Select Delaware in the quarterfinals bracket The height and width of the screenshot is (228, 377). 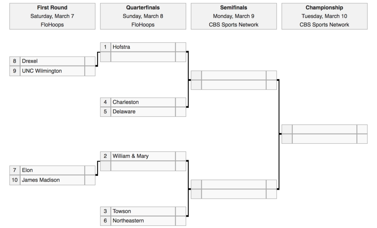point(124,112)
